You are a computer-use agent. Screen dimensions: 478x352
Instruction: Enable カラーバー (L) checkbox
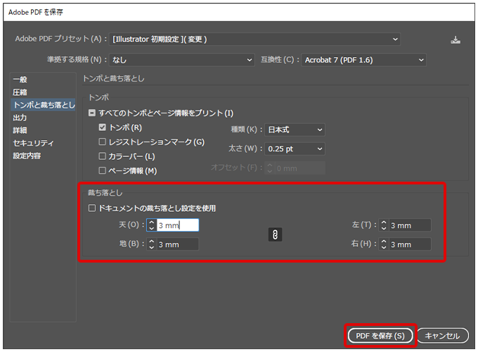coord(102,156)
